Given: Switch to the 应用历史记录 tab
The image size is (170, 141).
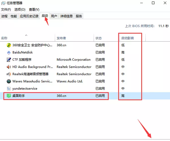Looking at the screenshot, I should coord(29,16).
